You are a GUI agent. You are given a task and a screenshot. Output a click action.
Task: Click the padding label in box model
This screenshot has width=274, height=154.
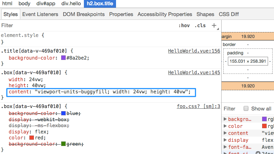[235, 53]
